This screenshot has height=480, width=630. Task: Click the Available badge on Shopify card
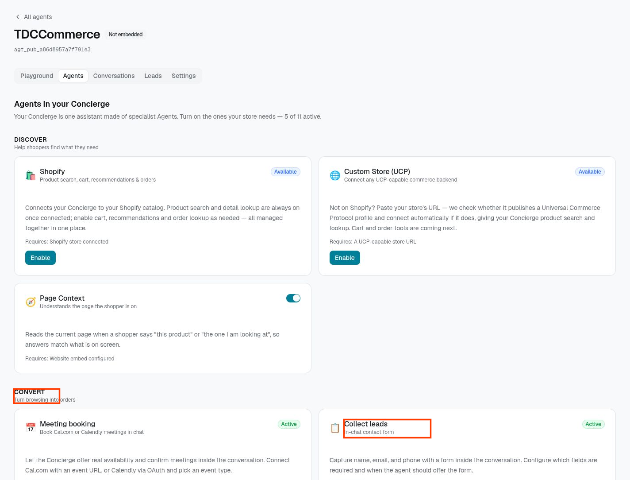285,172
